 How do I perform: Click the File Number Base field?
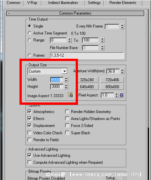point(90,48)
